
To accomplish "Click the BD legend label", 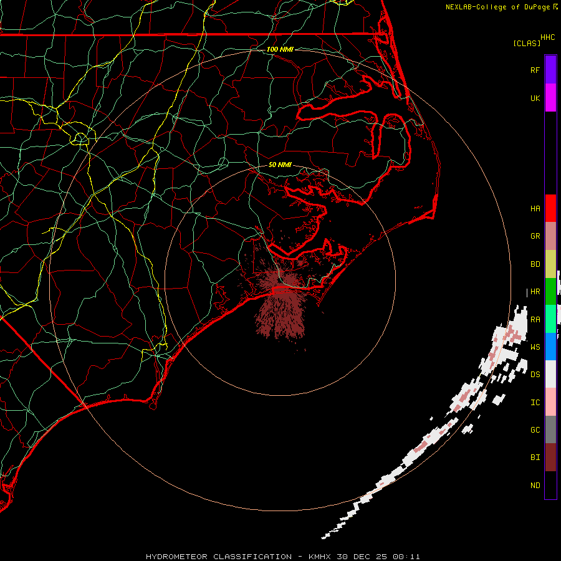I will pos(535,264).
